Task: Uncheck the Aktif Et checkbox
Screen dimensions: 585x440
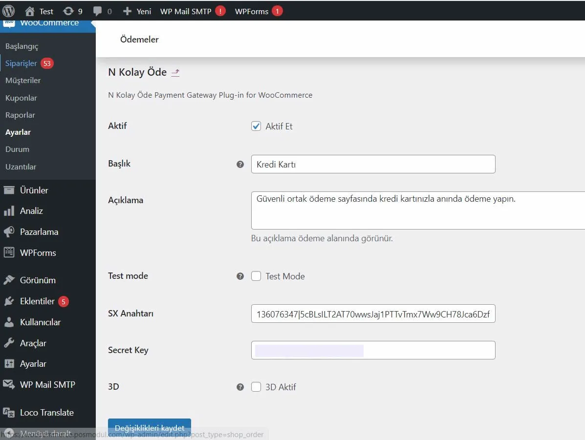Action: coord(256,126)
